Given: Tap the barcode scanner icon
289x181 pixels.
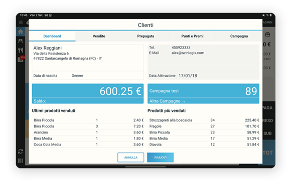Looking at the screenshot, I should point(21,161).
